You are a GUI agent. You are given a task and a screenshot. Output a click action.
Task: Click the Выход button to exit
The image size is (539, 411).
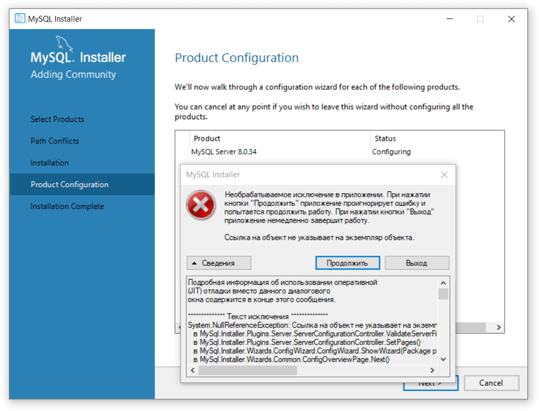(417, 262)
